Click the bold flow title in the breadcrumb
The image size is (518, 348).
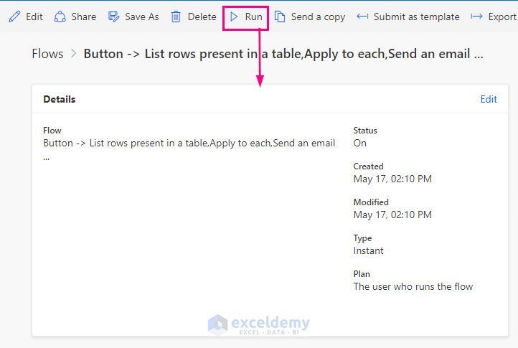283,54
